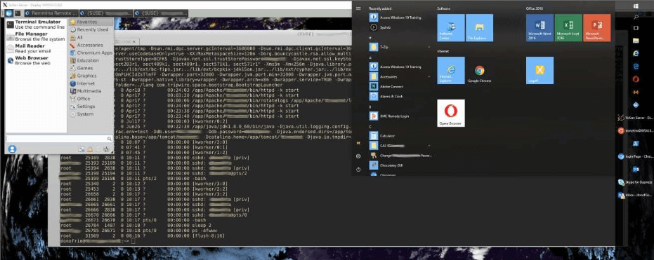Open the Internet category in Xfce menu
Screen dimensions: 654x260
[90, 83]
